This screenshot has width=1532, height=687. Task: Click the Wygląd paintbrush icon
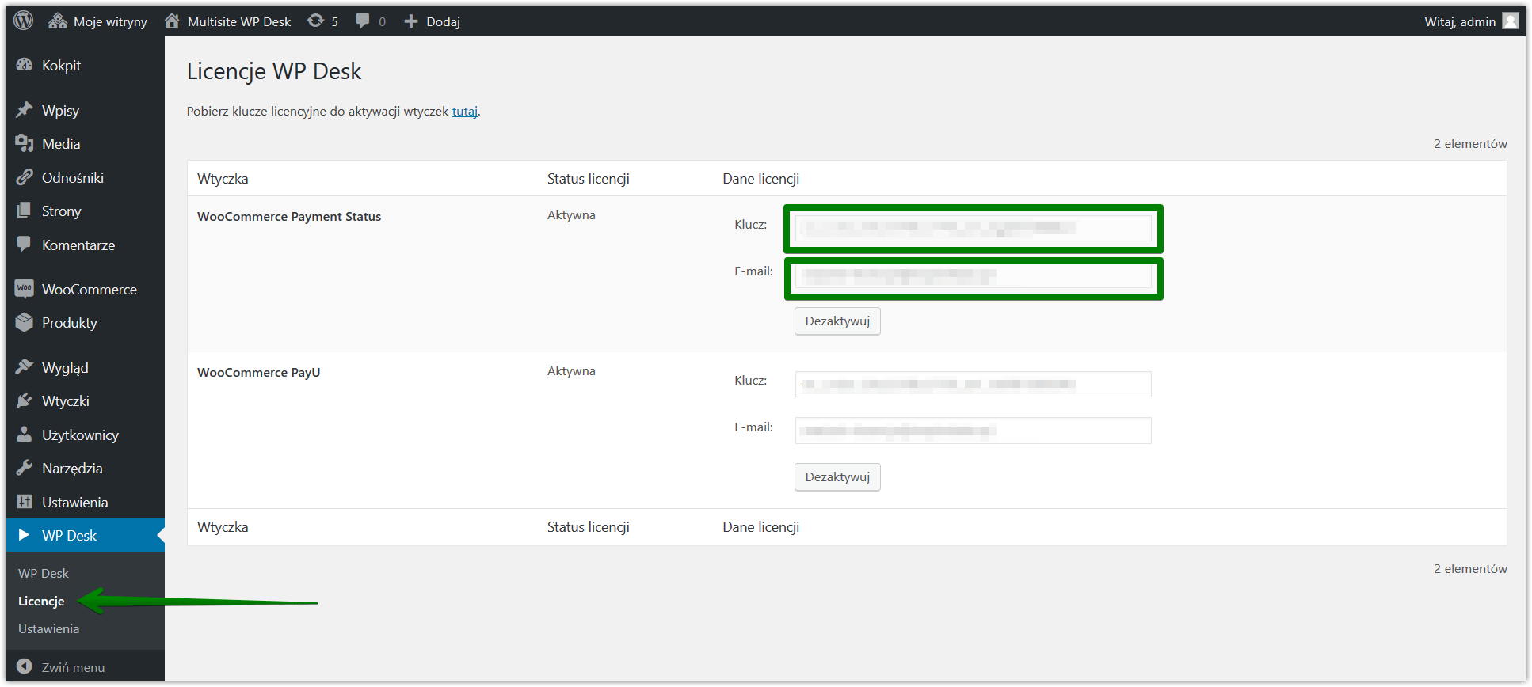coord(25,367)
